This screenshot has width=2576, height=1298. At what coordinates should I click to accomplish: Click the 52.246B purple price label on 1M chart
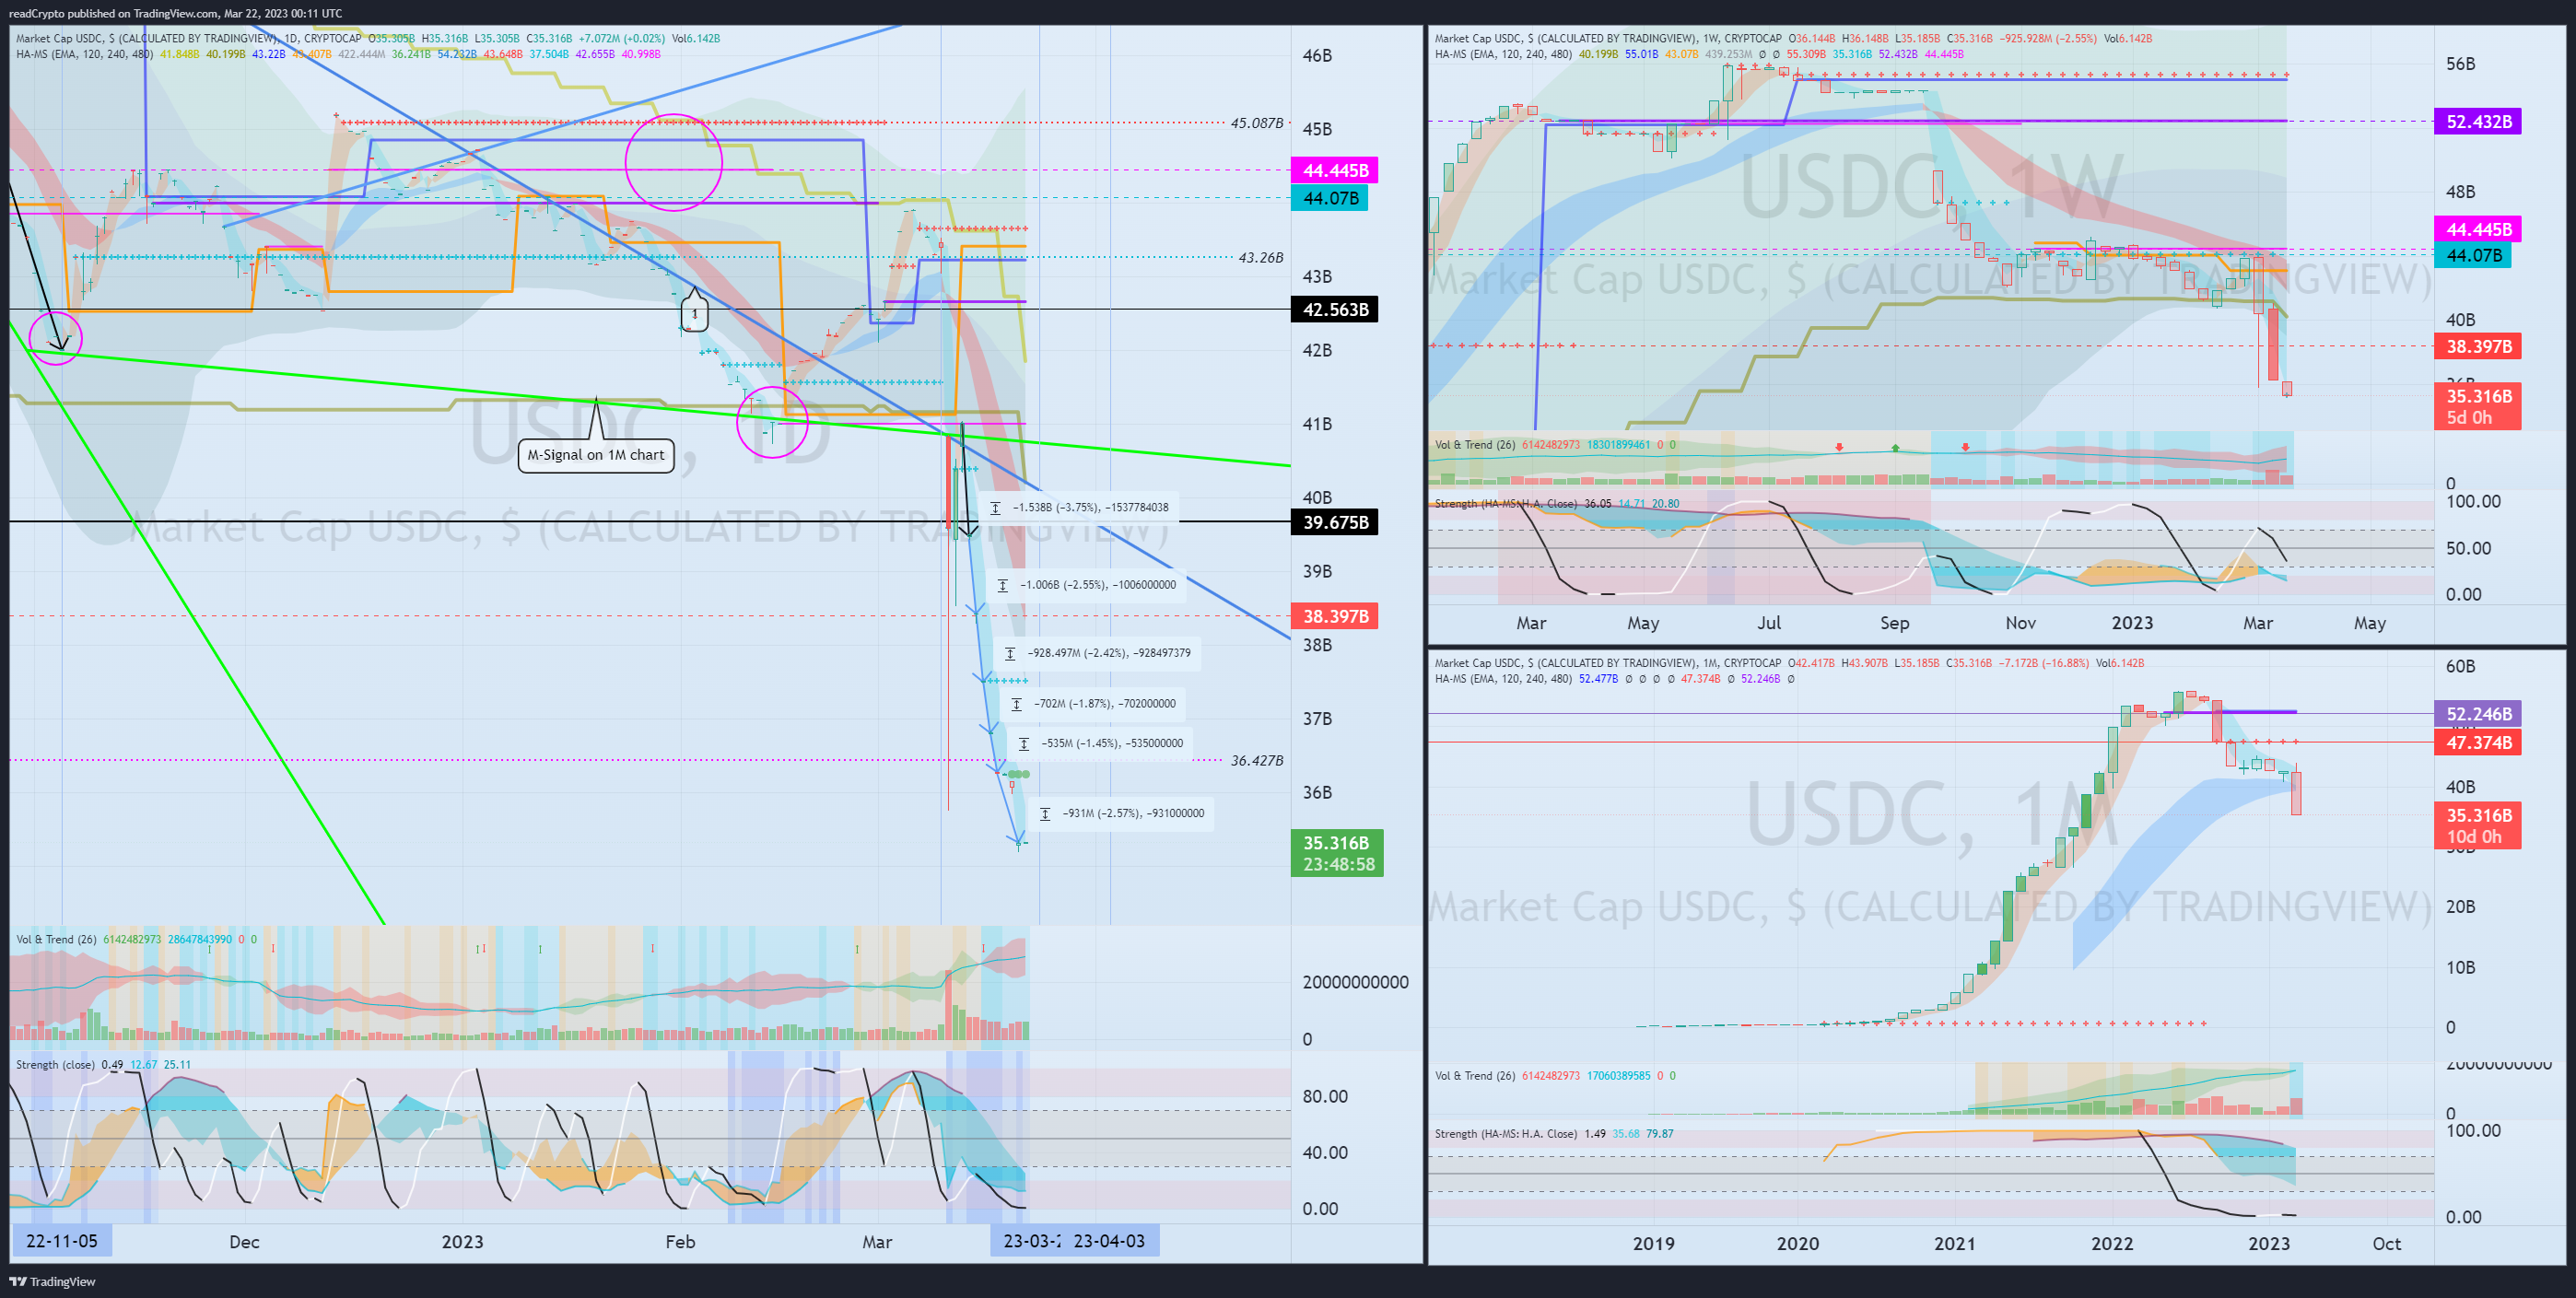click(x=2478, y=714)
